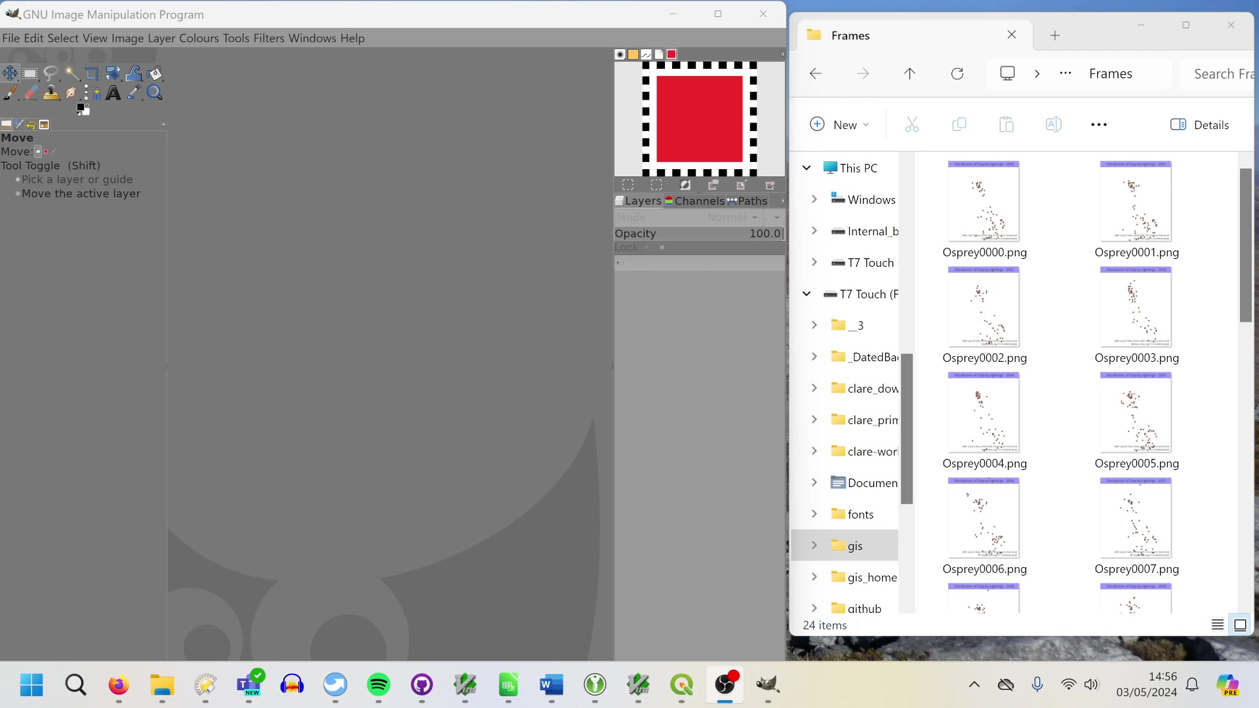The width and height of the screenshot is (1259, 708).
Task: Select the Paintbrush tool
Action: (x=10, y=92)
